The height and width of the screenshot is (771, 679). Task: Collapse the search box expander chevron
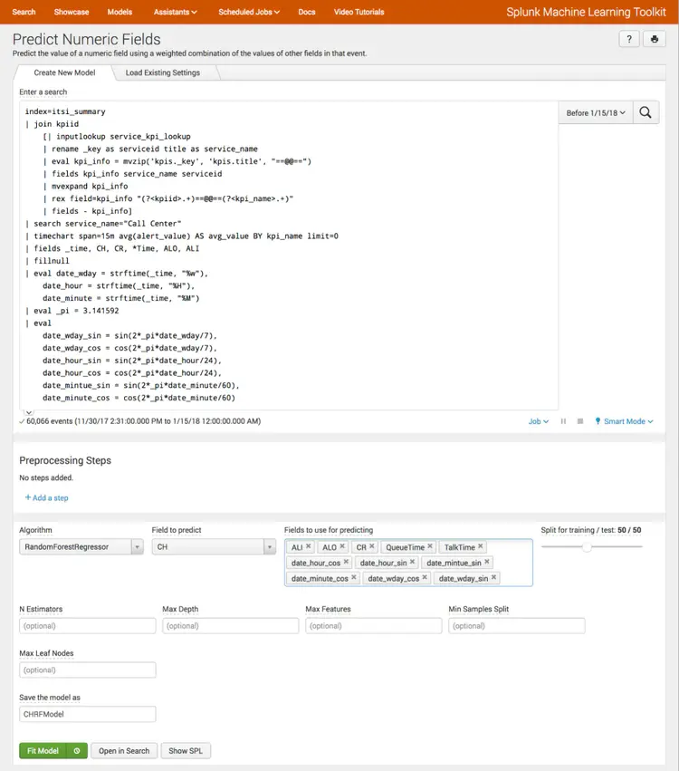pyautogui.click(x=28, y=412)
